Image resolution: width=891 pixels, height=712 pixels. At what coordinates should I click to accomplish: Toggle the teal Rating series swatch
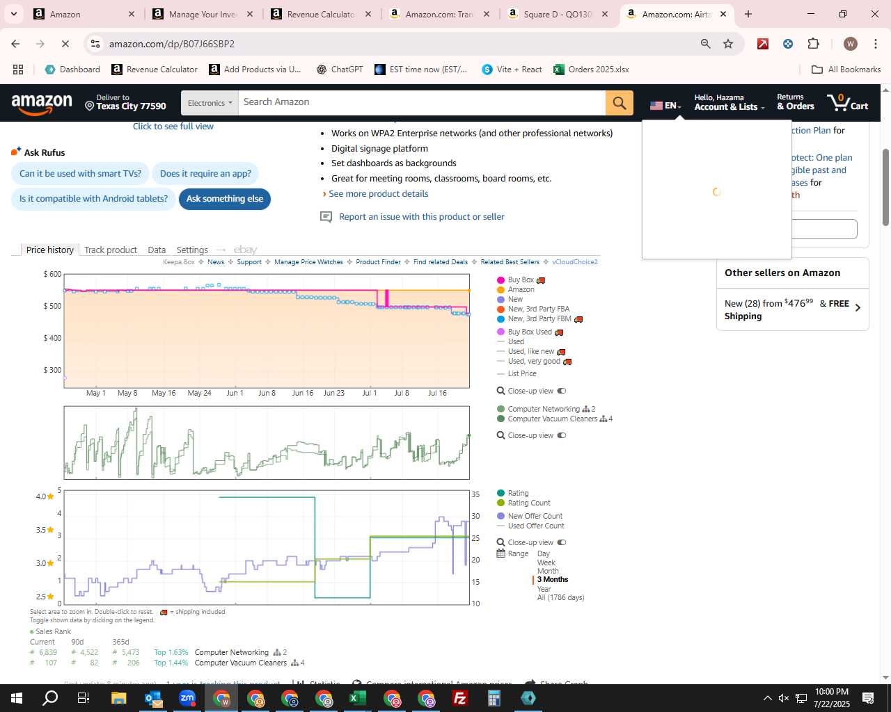(500, 493)
